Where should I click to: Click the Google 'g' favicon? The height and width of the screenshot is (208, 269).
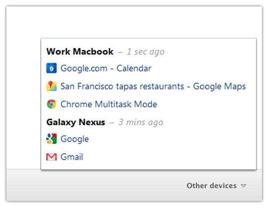51,139
